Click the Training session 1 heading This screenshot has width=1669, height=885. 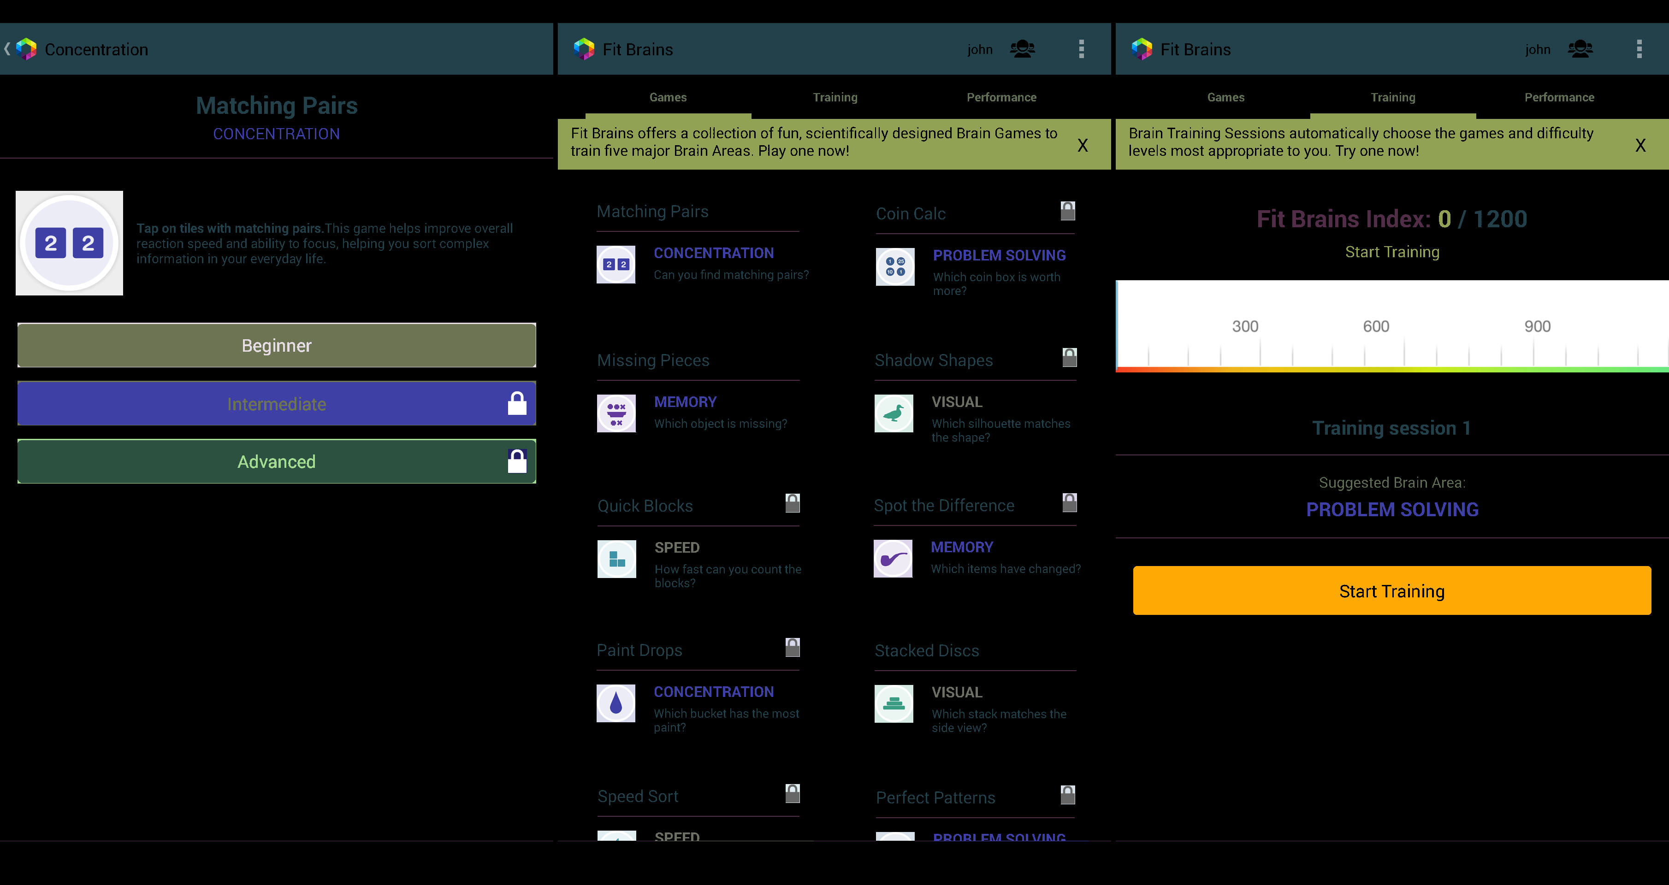coord(1392,428)
